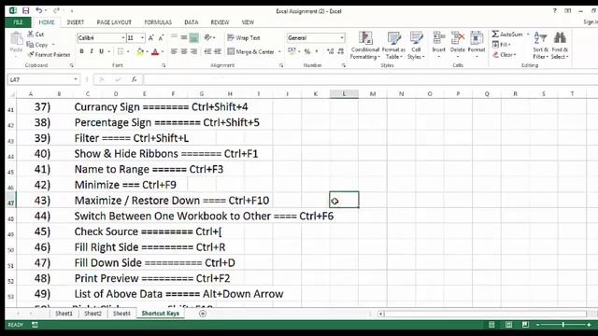
Task: Toggle align text left
Action: (174, 51)
